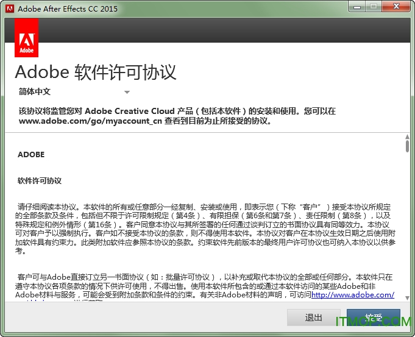The width and height of the screenshot is (415, 337).
Task: Click the scrollbar up arrow
Action: (407, 137)
